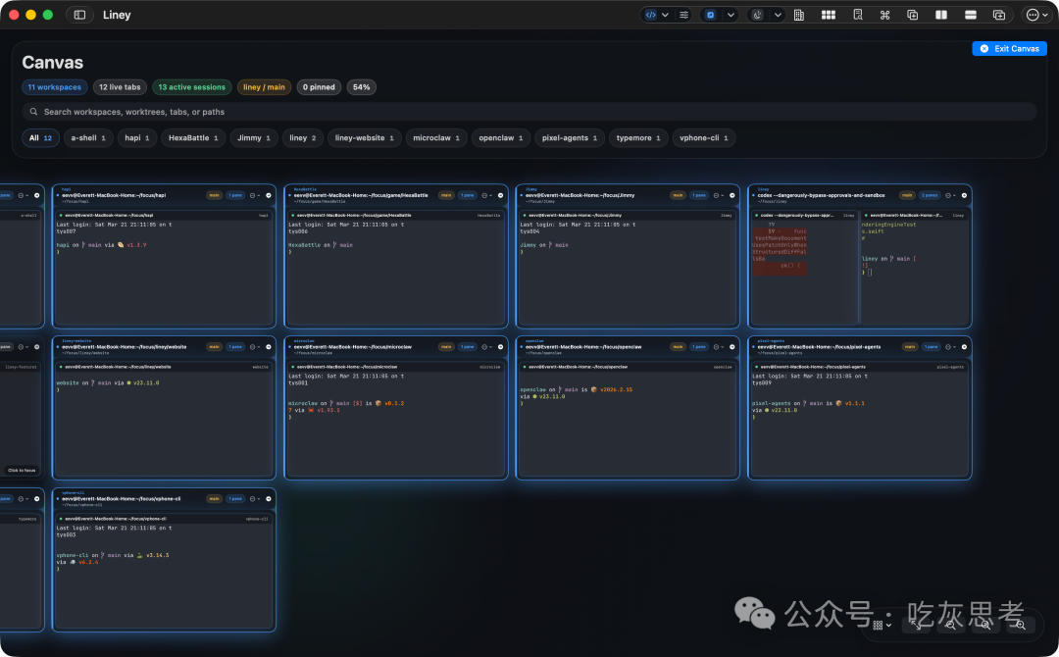1059x657 pixels.
Task: Click the split horizontal rows icon
Action: (x=970, y=15)
